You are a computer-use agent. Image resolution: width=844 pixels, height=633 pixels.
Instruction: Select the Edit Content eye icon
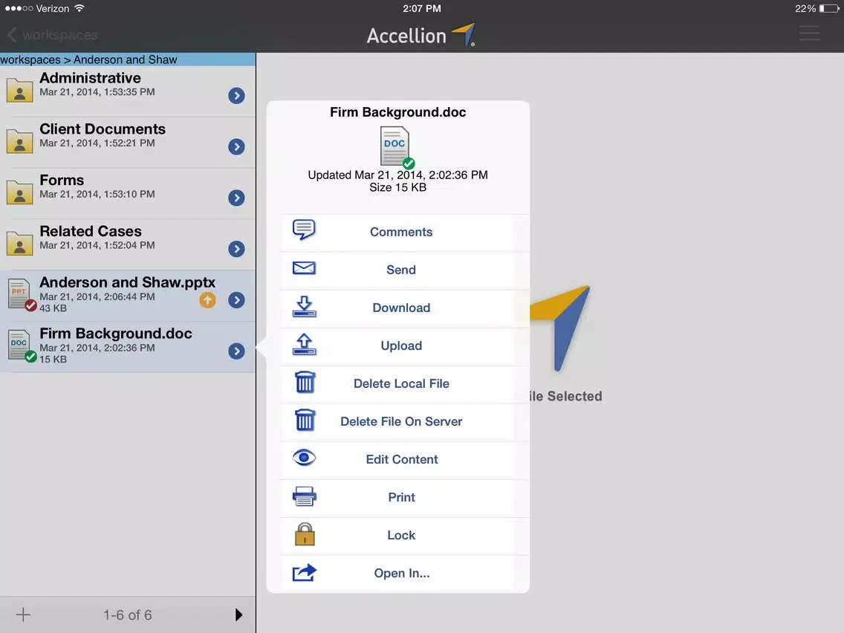pos(304,458)
